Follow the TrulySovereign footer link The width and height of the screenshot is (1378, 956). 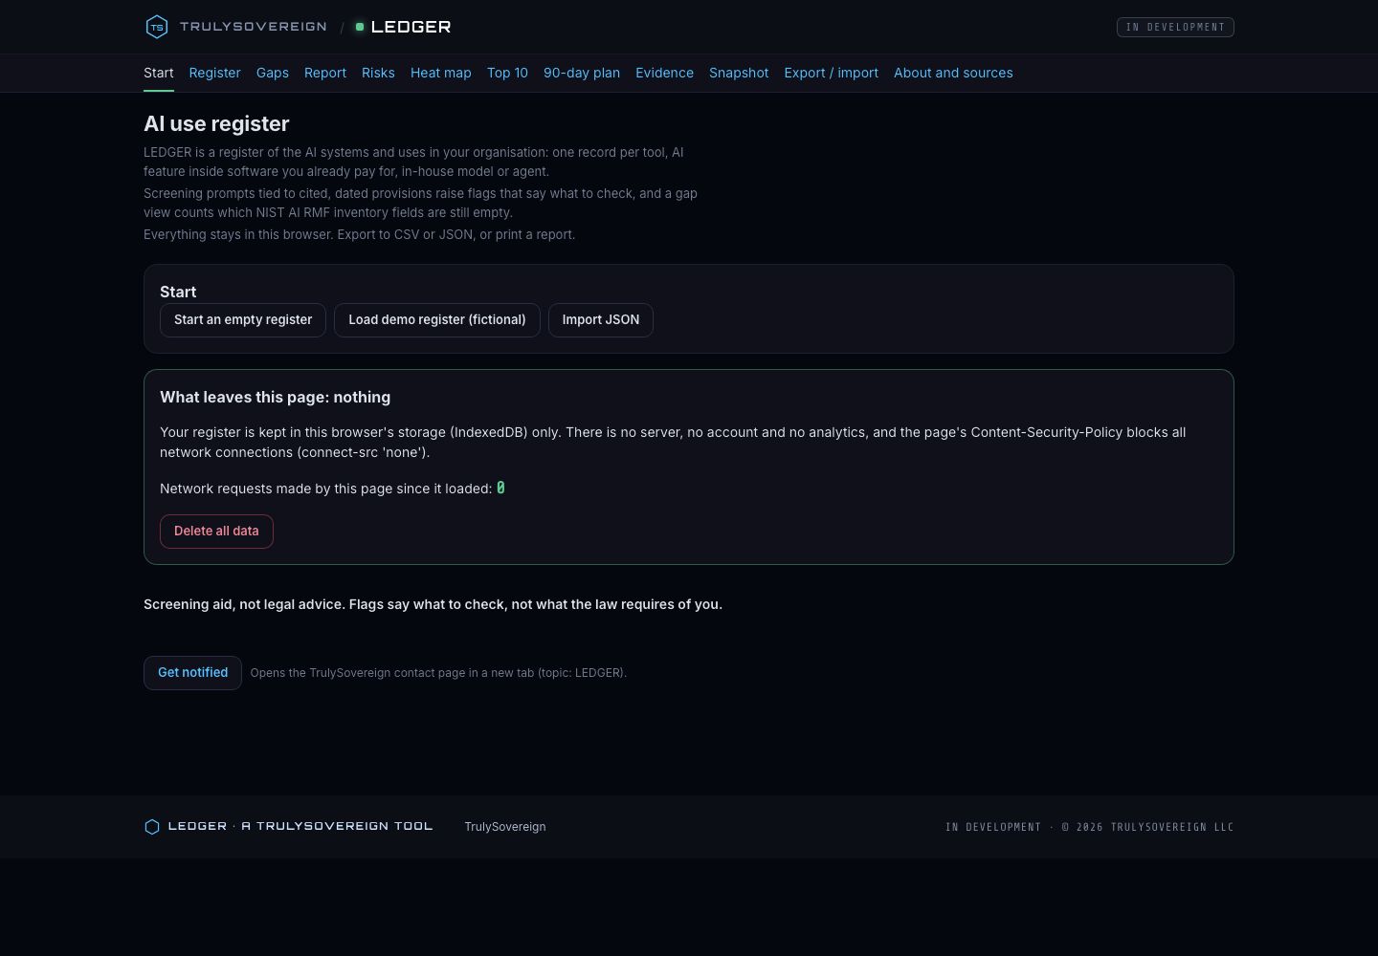[505, 827]
